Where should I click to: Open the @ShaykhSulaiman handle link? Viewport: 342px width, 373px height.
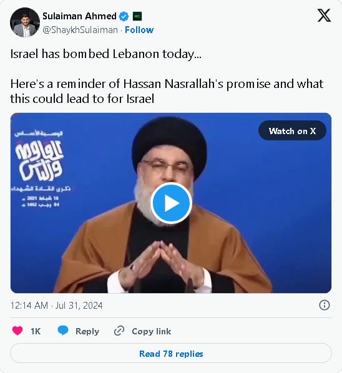81,30
